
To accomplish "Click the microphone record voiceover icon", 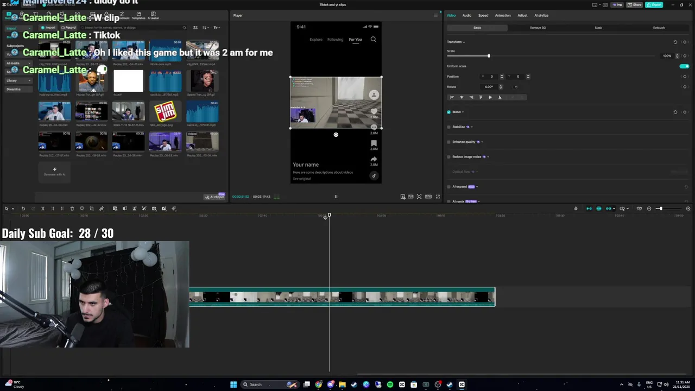I will click(576, 209).
